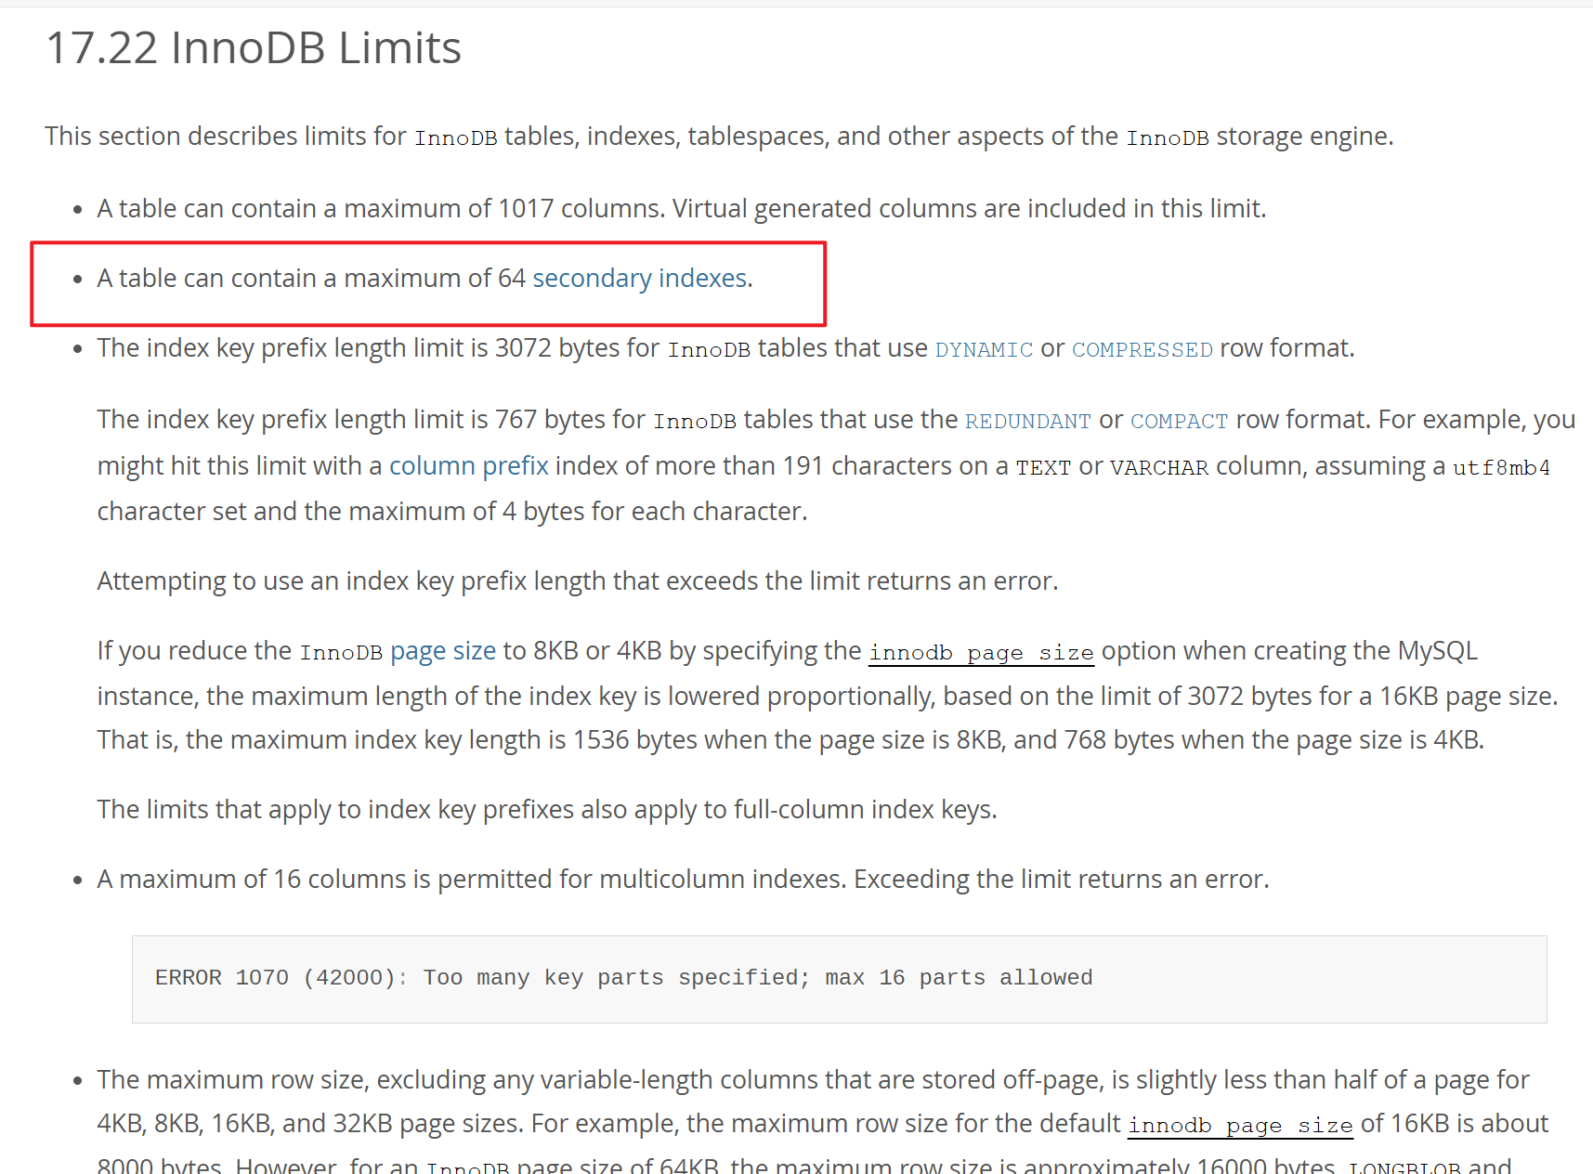Open the 'column prefix' glossary link
The height and width of the screenshot is (1174, 1593).
[x=468, y=466]
